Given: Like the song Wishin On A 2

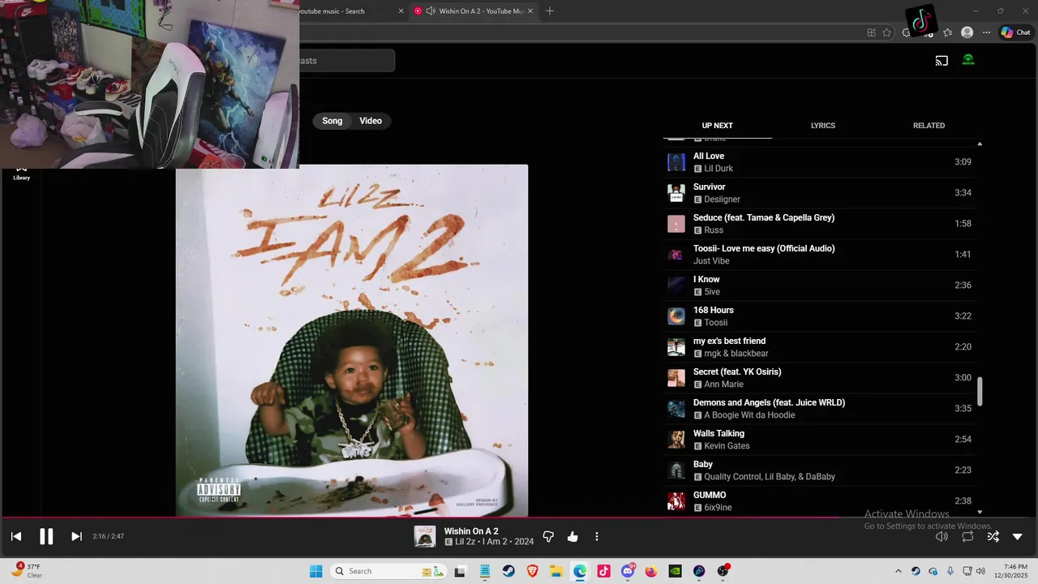Looking at the screenshot, I should pos(573,536).
